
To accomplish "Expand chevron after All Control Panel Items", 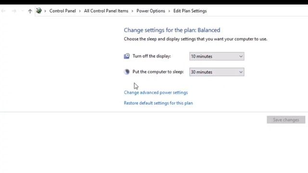I will point(132,11).
